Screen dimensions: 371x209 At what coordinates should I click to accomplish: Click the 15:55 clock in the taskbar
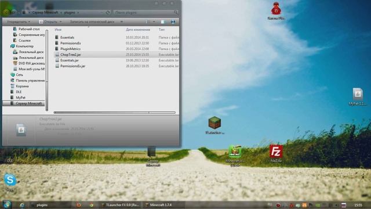[358, 205]
